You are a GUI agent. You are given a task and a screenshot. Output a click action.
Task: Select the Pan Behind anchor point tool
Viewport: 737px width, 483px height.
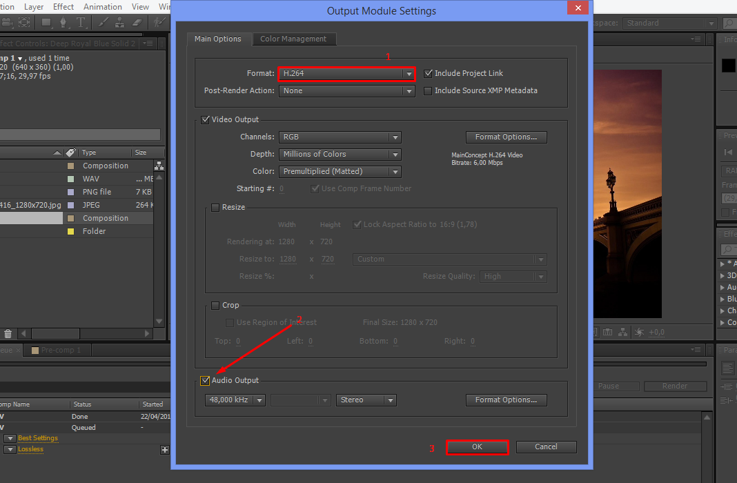24,22
